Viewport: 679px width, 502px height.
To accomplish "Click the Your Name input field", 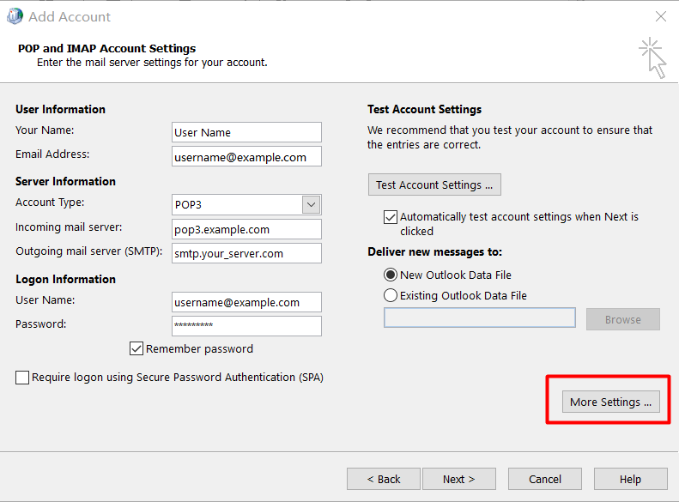I will click(x=246, y=132).
